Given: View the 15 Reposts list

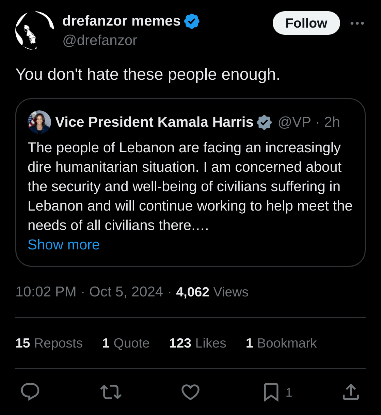Looking at the screenshot, I should (49, 343).
